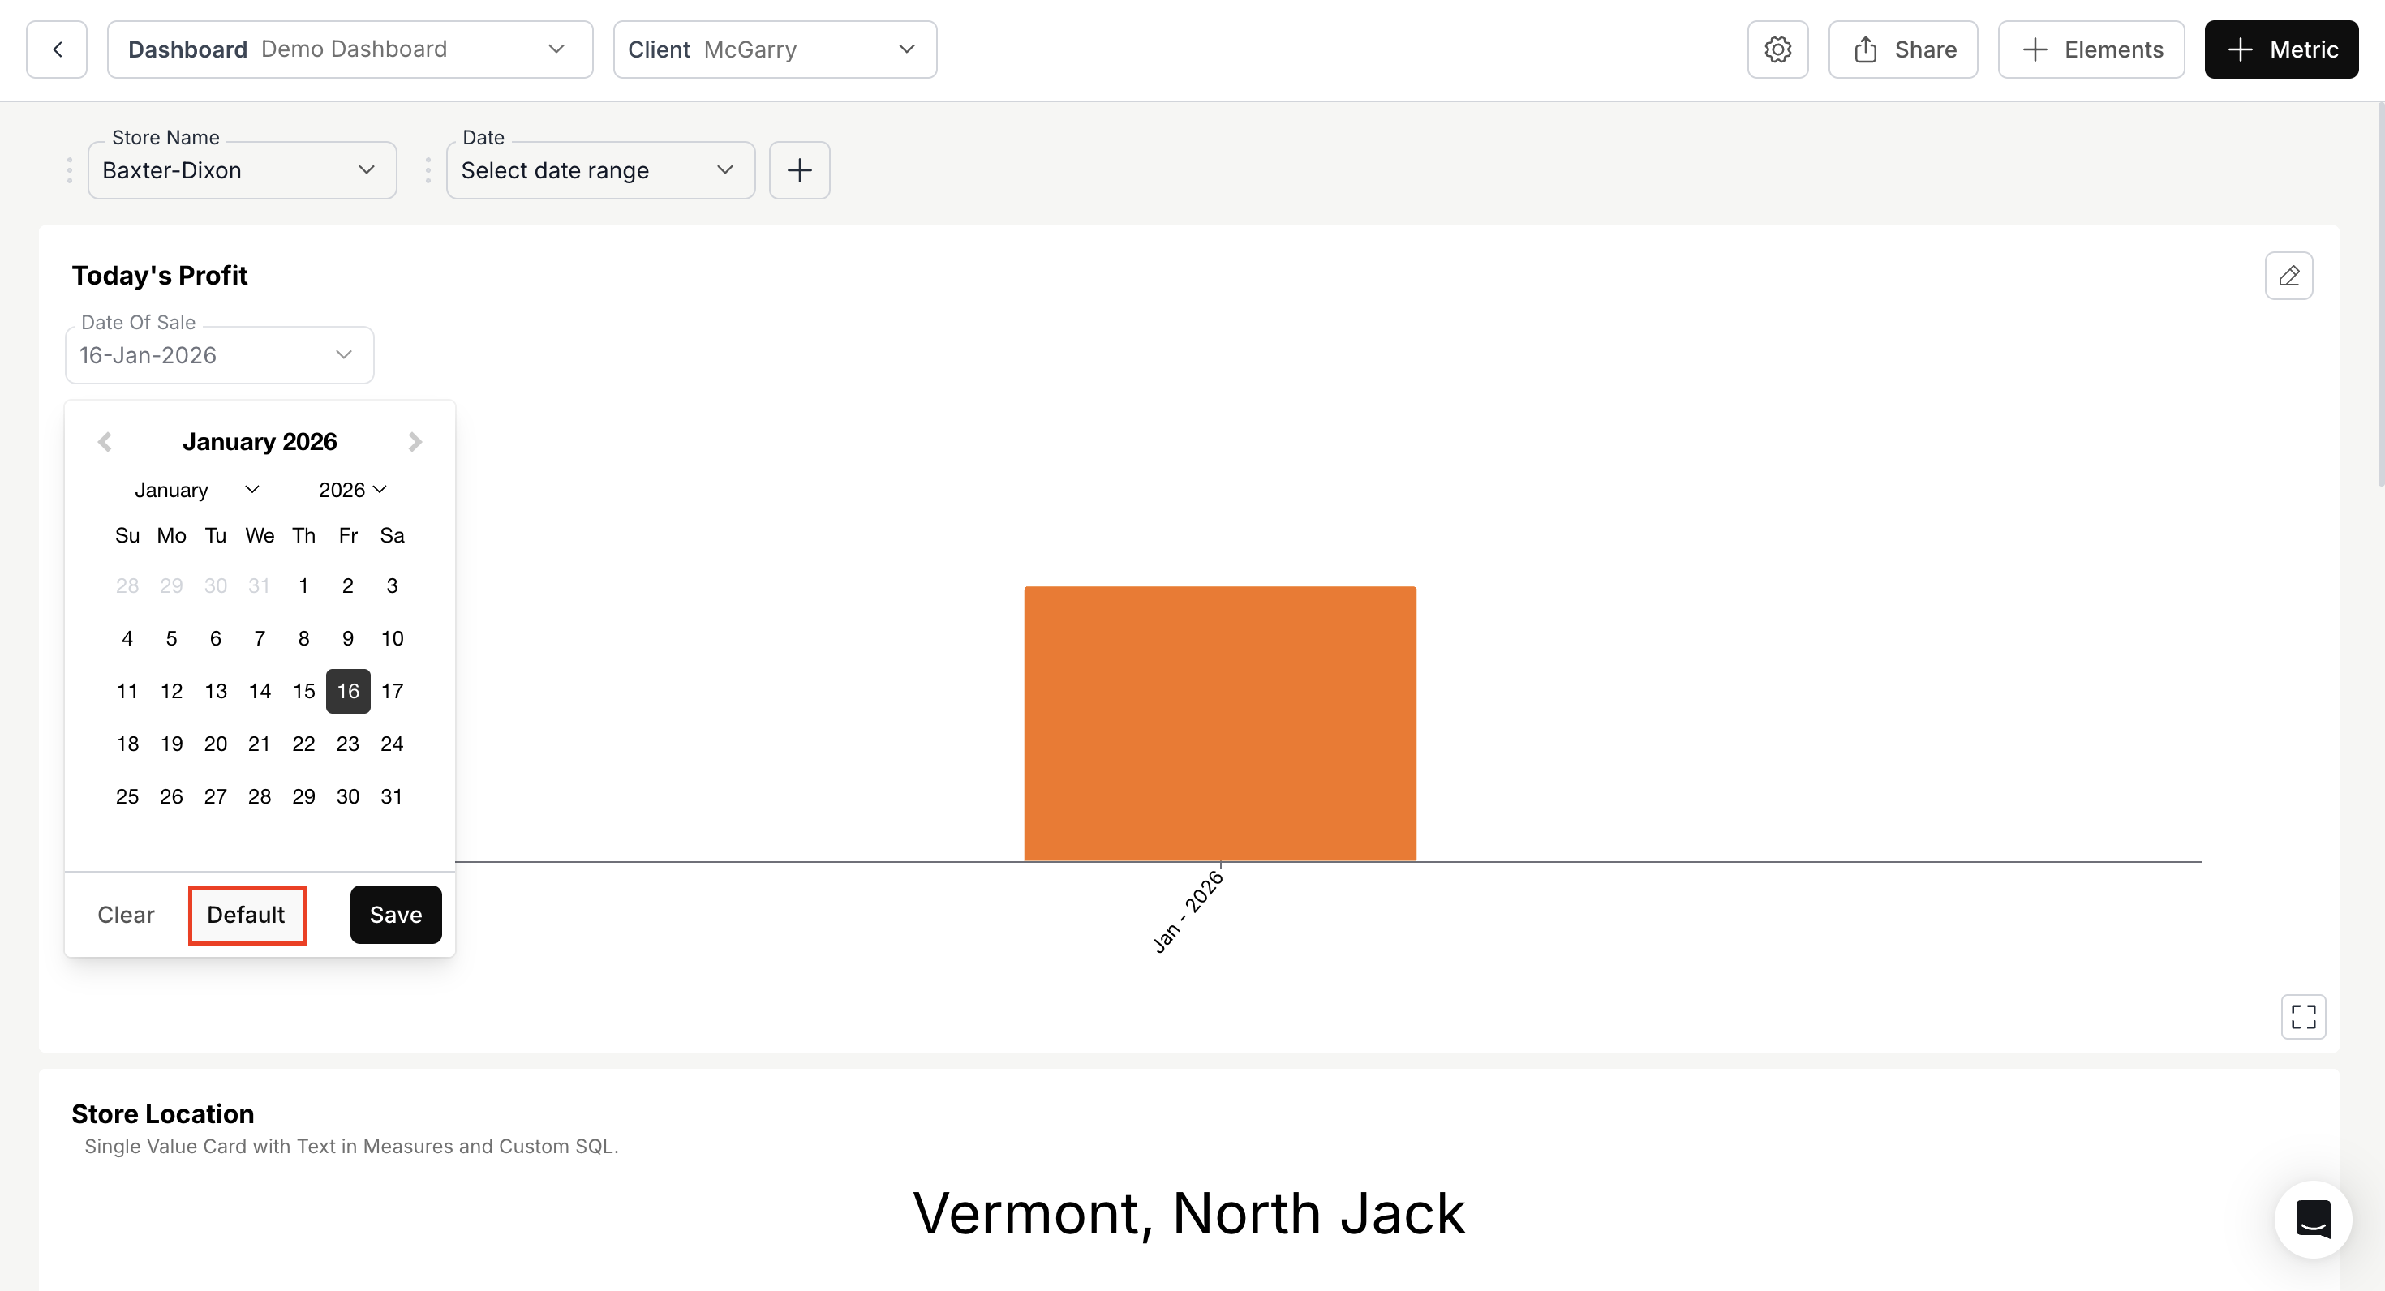This screenshot has width=2385, height=1291.
Task: Expand the year selector showing 2026
Action: (351, 490)
